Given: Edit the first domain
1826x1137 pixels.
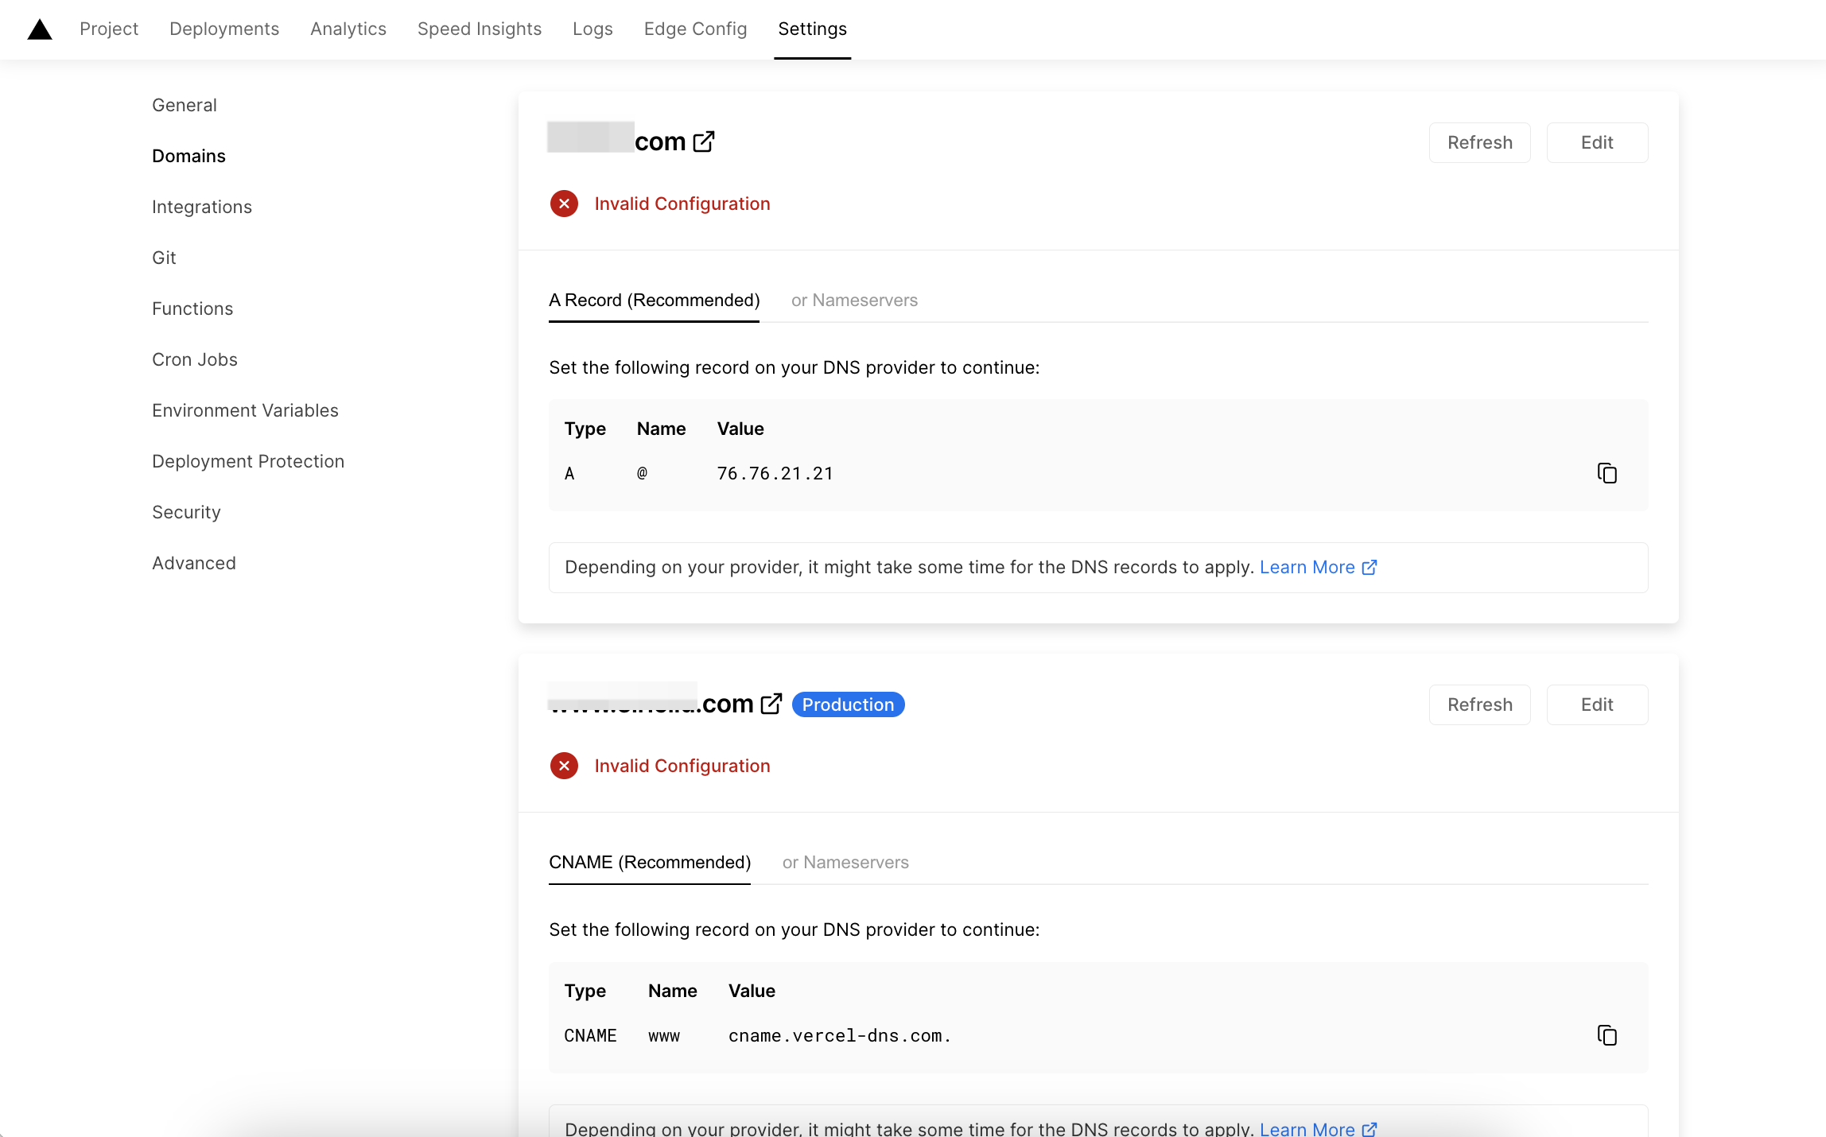Looking at the screenshot, I should pos(1596,143).
